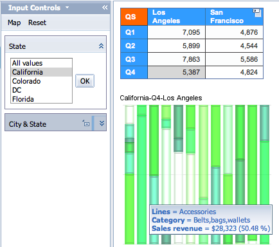This screenshot has height=247, width=279.
Task: Select California in State list
Action: [41, 72]
